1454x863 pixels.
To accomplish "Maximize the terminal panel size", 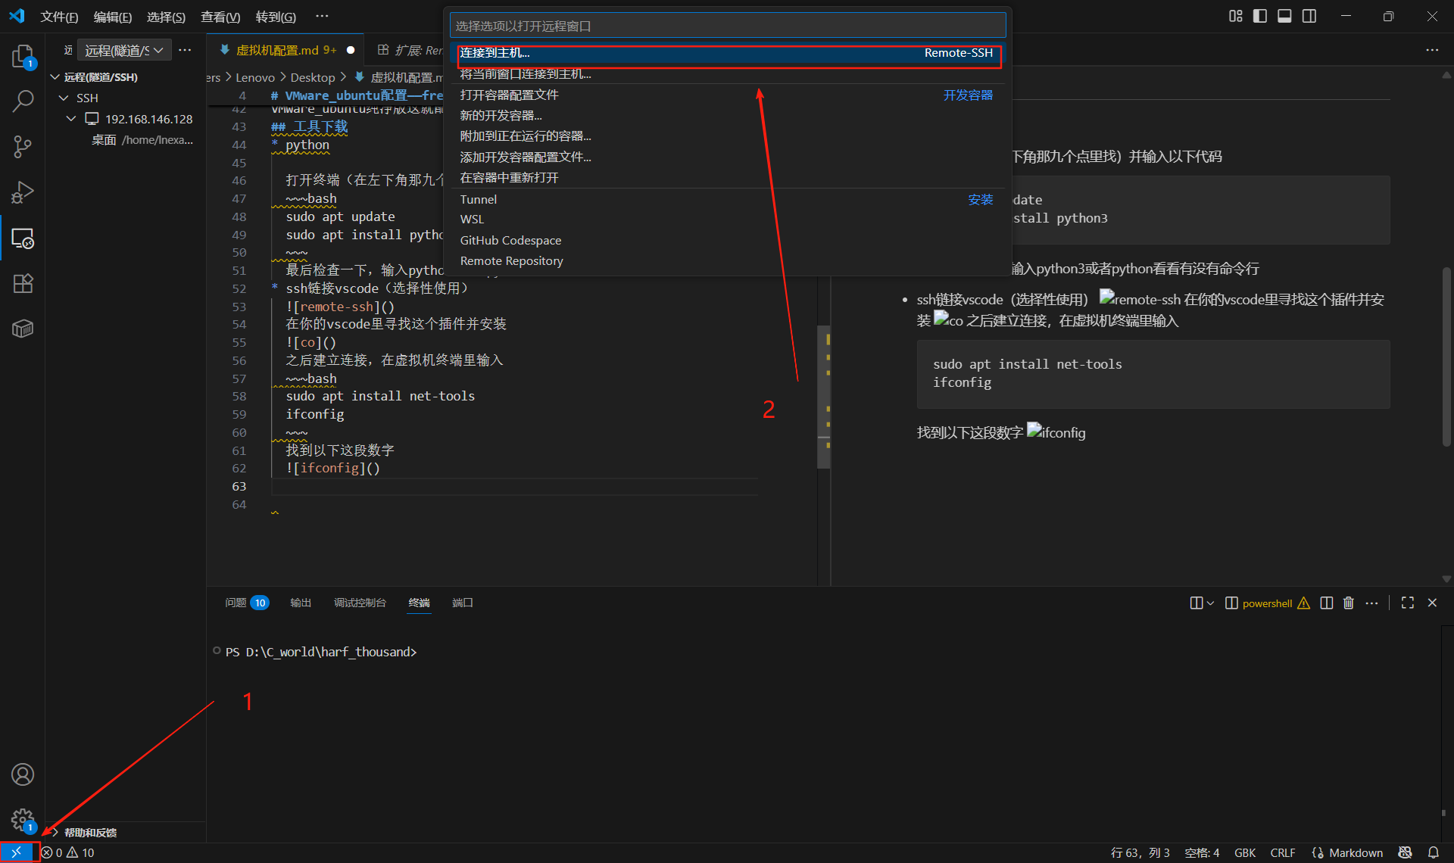I will click(1408, 603).
